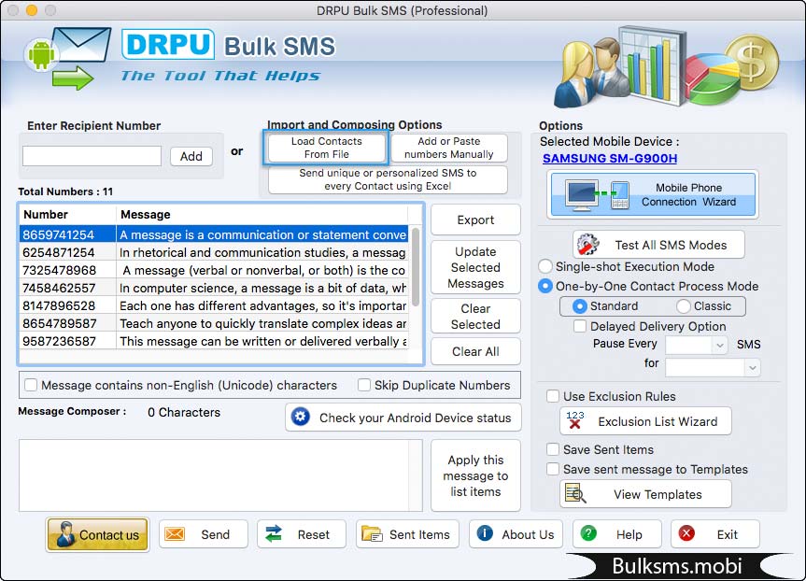Click the 123 X icon on Exclusion List Wizard
Image resolution: width=806 pixels, height=581 pixels.
point(574,420)
